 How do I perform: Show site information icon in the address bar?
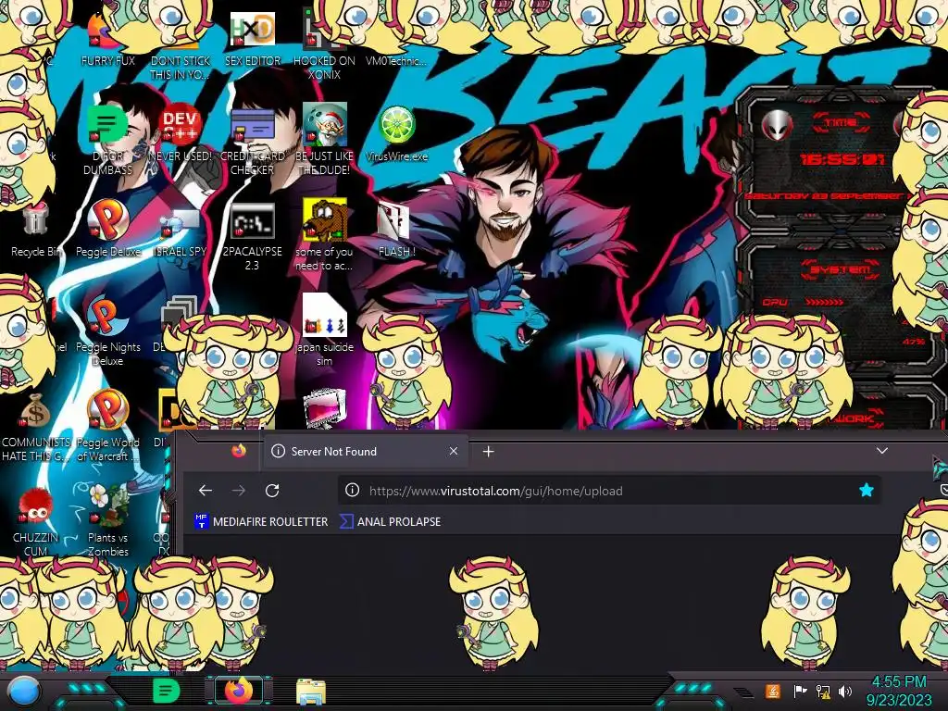352,491
